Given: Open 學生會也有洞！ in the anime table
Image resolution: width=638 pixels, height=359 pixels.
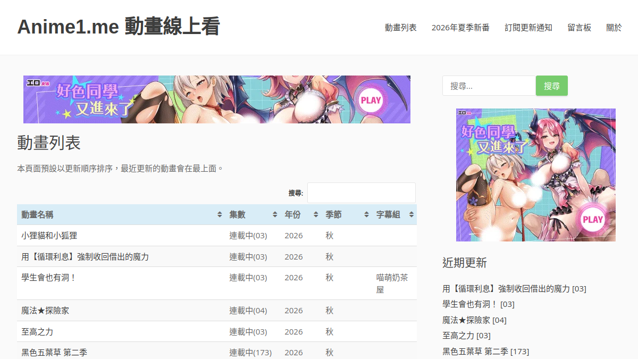Looking at the screenshot, I should 49,278.
